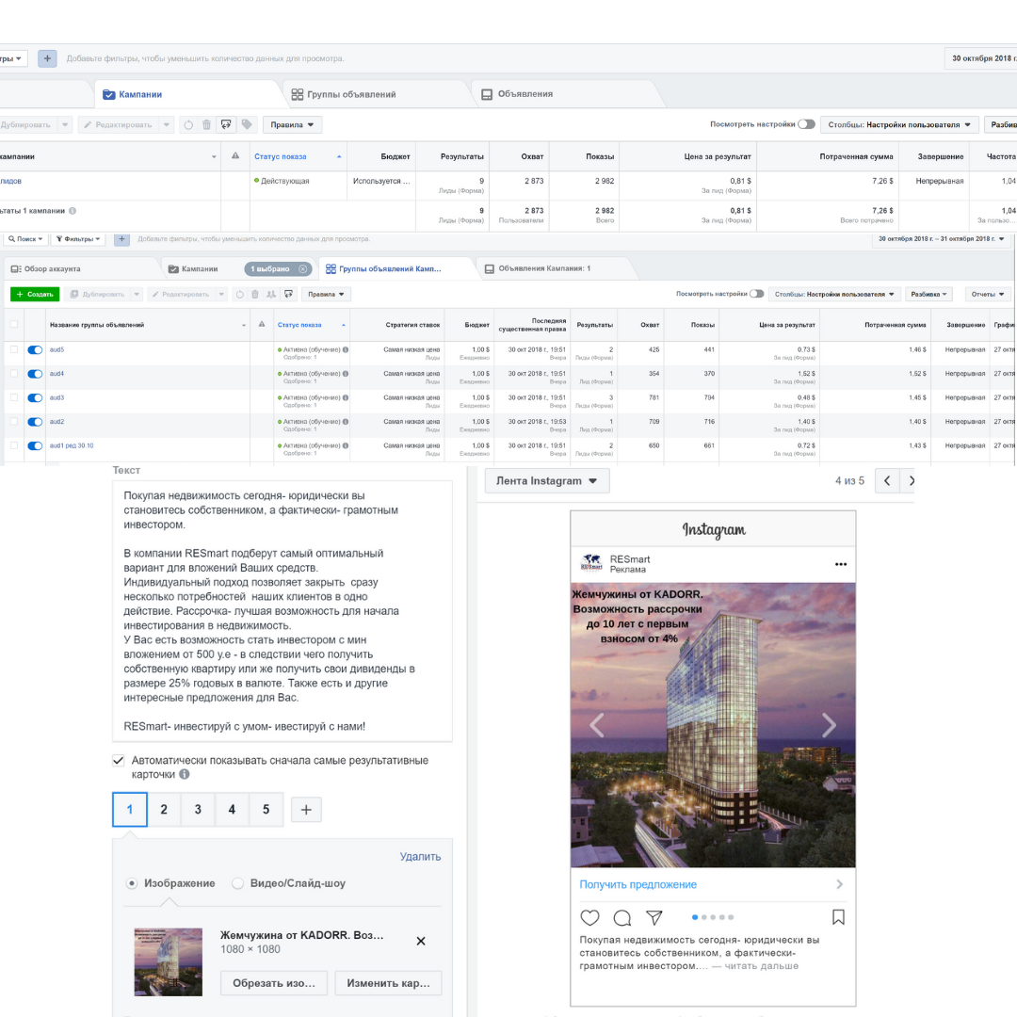The width and height of the screenshot is (1017, 1017).
Task: Select the 'Изображение' radio button
Action: 132,883
